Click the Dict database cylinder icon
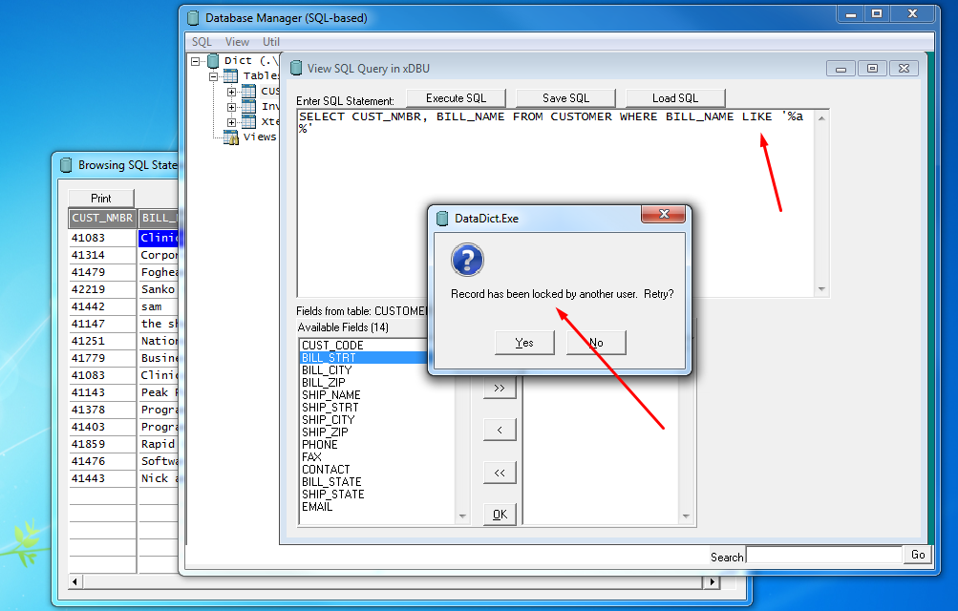This screenshot has width=958, height=611. (212, 60)
